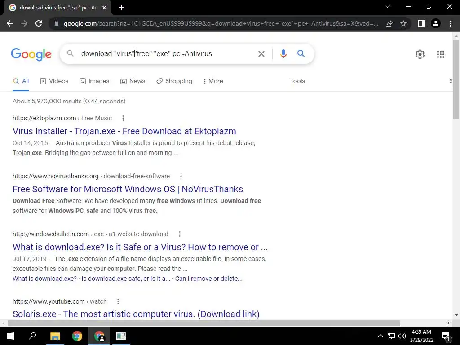460x345 pixels.
Task: Click the vertical scrollbar thumb
Action: coord(456,79)
